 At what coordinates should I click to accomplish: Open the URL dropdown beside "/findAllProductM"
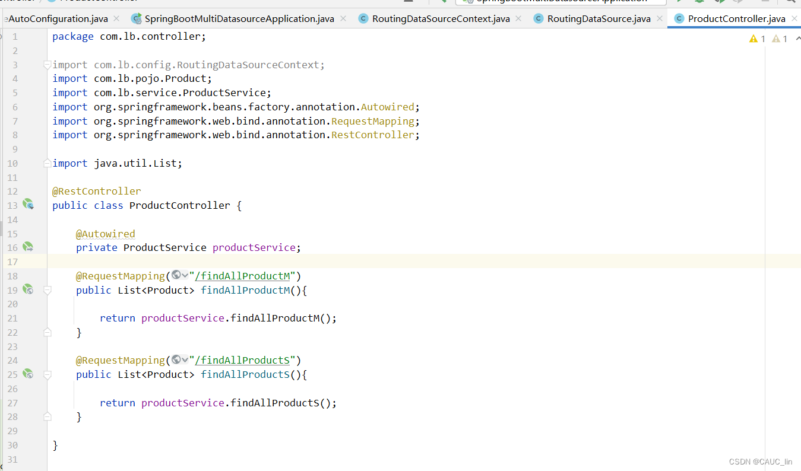pyautogui.click(x=180, y=275)
